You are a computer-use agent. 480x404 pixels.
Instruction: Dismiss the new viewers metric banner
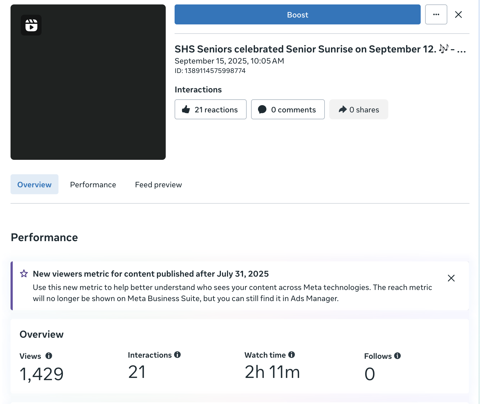pos(451,278)
